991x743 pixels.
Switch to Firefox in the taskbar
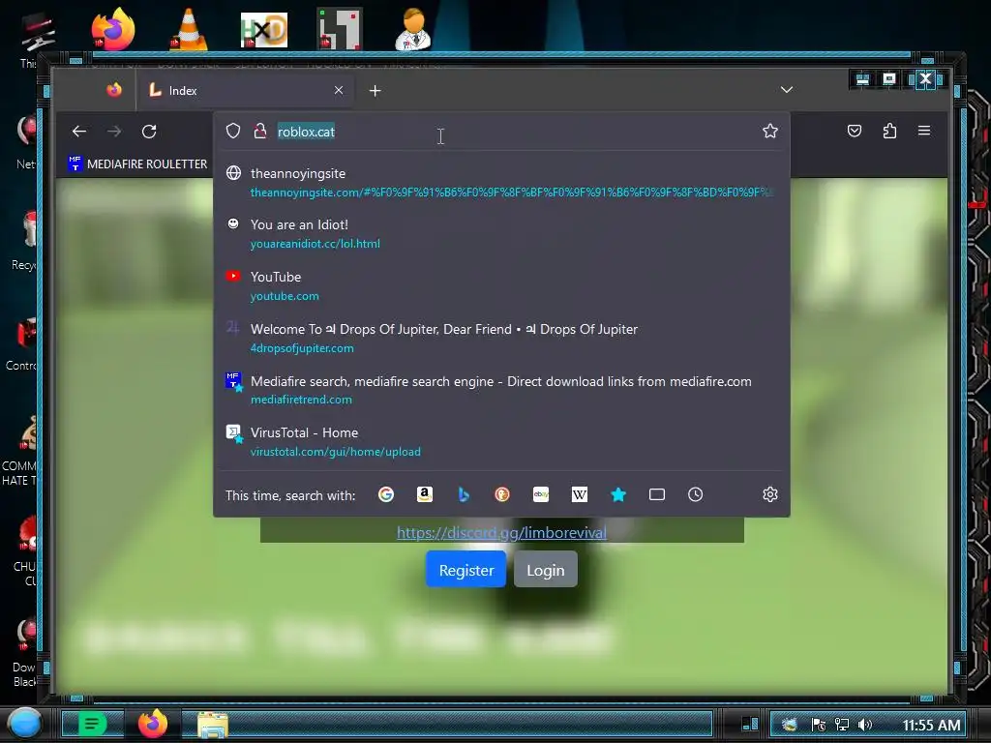point(152,724)
